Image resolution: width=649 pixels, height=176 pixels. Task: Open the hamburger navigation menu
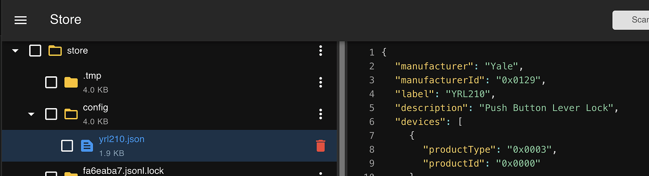[21, 20]
